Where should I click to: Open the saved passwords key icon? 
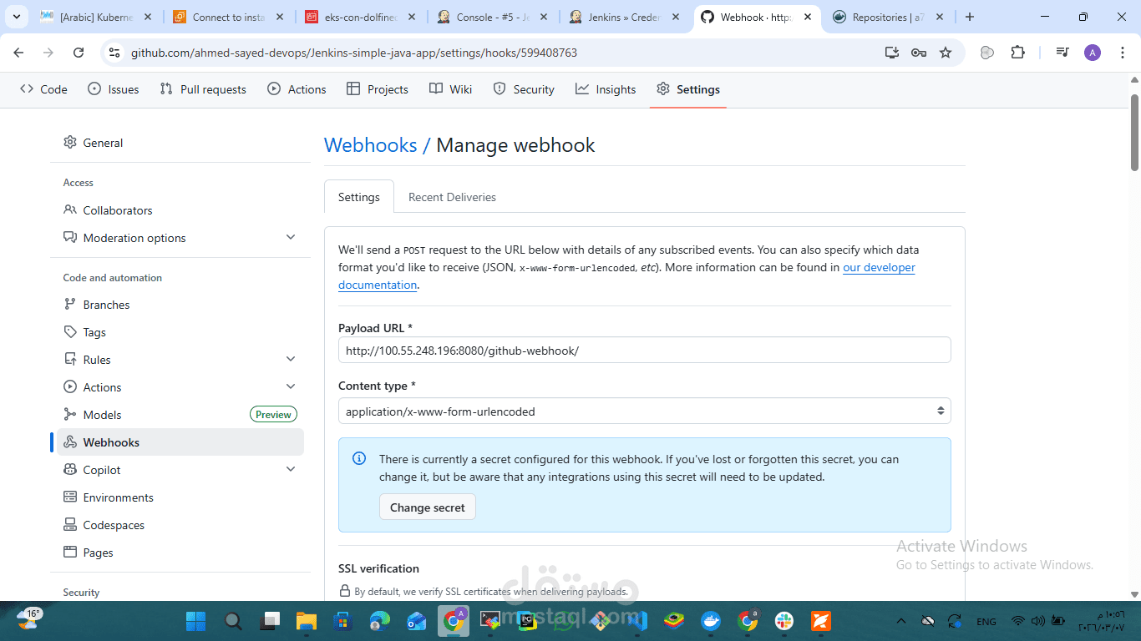coord(919,53)
